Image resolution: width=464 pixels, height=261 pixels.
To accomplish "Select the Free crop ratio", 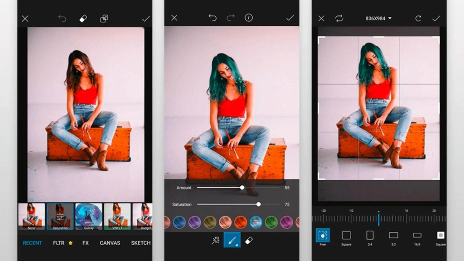I will click(323, 237).
